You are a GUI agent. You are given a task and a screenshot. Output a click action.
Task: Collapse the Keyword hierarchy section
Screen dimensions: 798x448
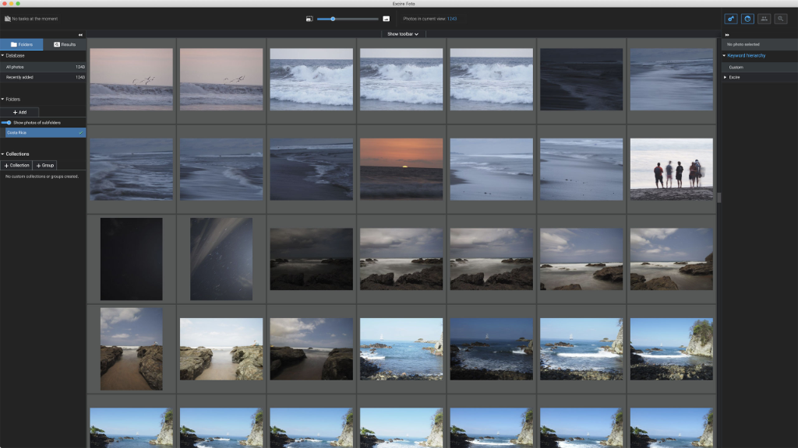pos(724,55)
